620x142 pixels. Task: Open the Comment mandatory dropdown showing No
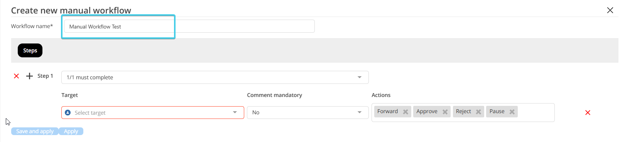click(308, 112)
